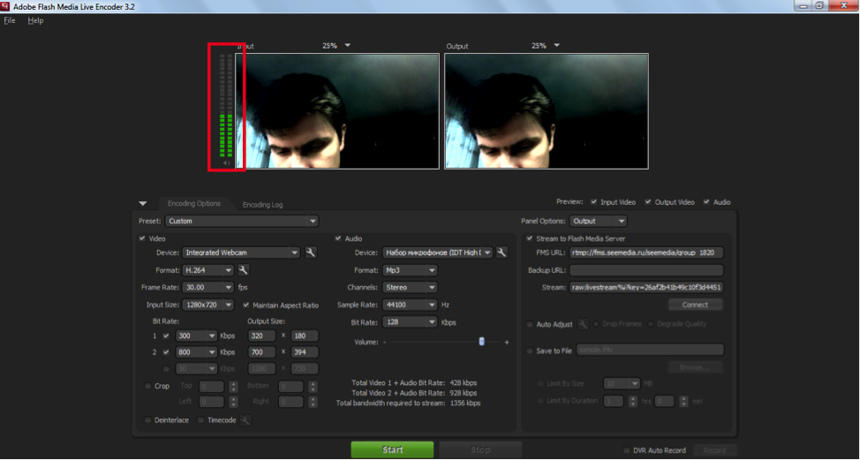The width and height of the screenshot is (860, 460).
Task: Enable the Crop checkbox
Action: [147, 386]
